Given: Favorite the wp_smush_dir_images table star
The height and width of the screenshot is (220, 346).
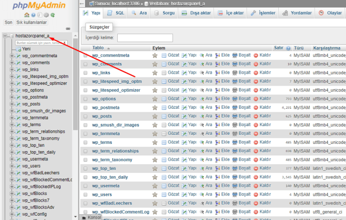Looking at the screenshot, I should tap(155, 125).
